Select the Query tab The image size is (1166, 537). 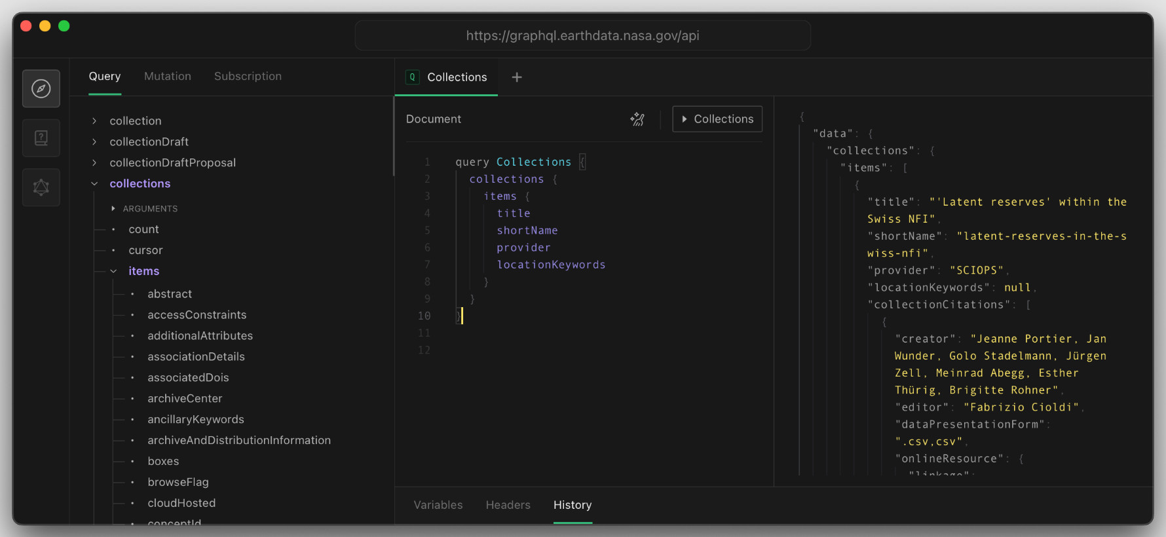click(105, 76)
